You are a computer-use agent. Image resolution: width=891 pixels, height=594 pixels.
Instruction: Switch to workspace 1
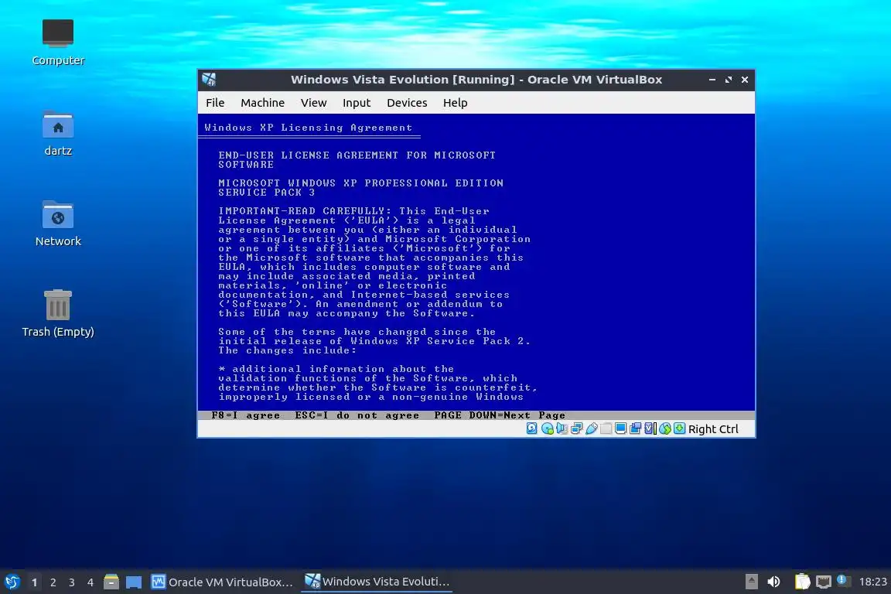coord(35,582)
